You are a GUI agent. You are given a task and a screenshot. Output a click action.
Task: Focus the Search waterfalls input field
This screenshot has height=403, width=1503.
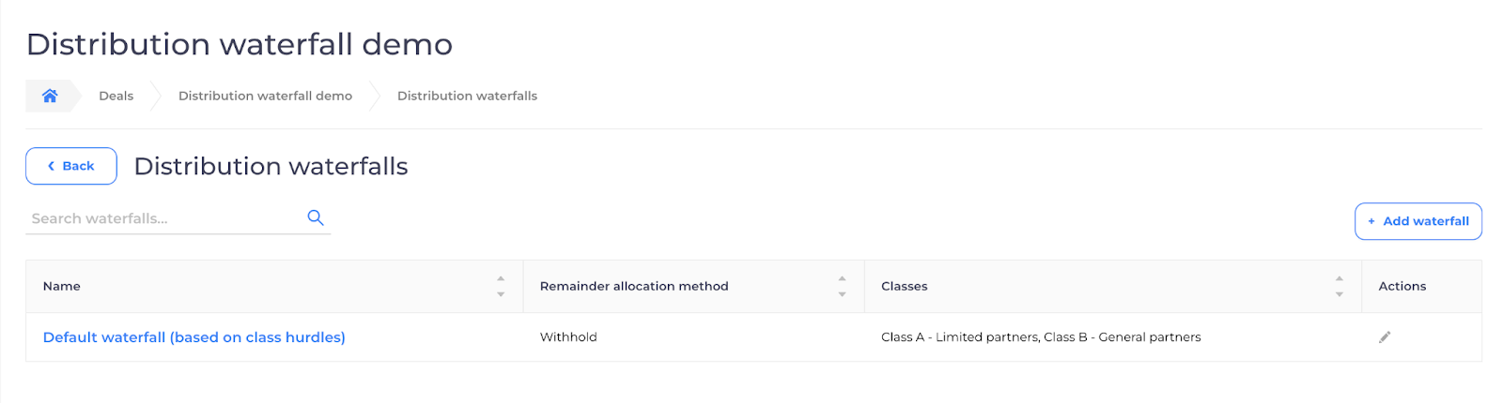tap(164, 218)
